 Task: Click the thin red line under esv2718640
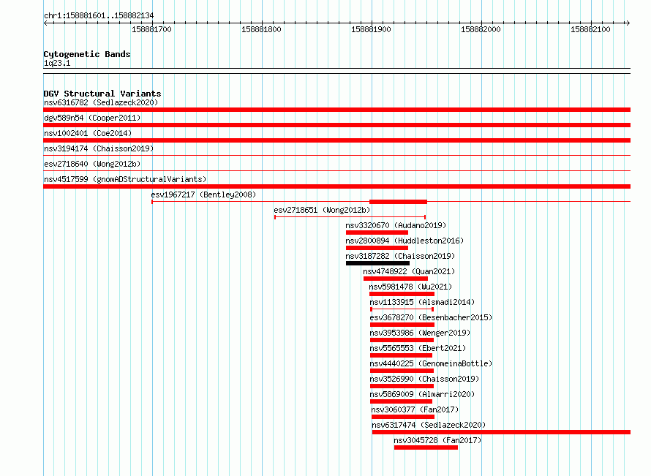[336, 171]
